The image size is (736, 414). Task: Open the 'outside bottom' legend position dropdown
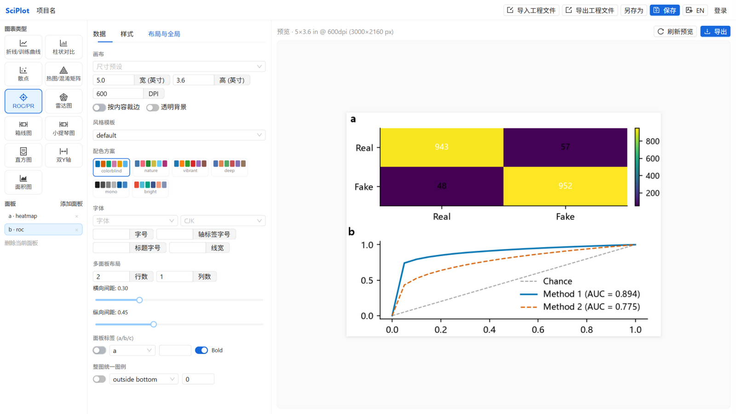pyautogui.click(x=144, y=379)
